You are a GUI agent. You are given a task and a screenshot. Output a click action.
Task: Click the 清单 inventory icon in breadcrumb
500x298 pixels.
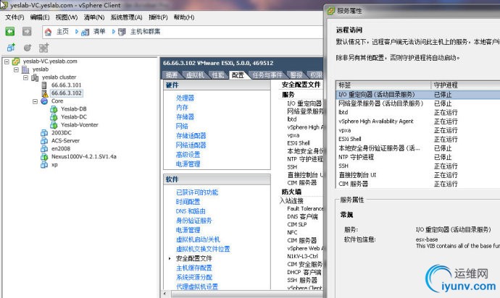(x=85, y=32)
